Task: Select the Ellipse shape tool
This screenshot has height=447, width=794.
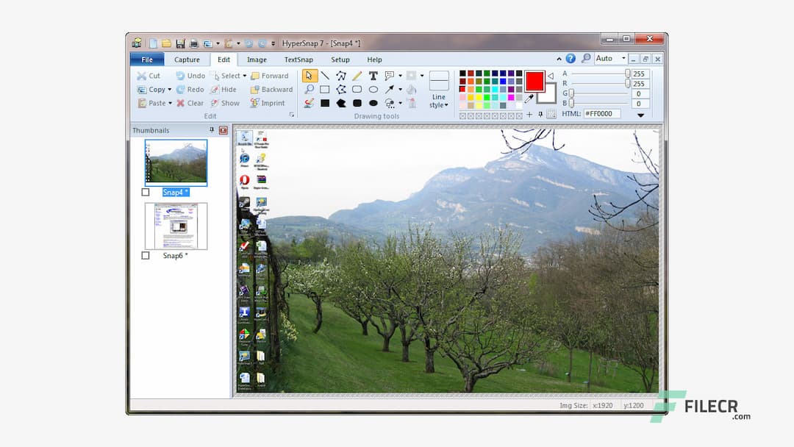Action: pyautogui.click(x=373, y=89)
